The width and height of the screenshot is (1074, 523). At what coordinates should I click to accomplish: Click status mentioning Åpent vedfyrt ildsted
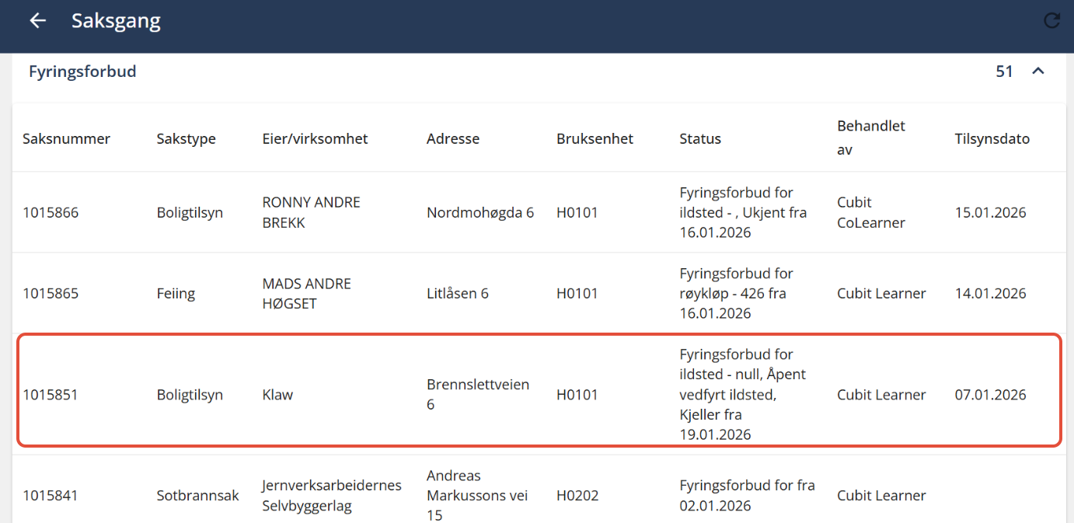(x=742, y=395)
